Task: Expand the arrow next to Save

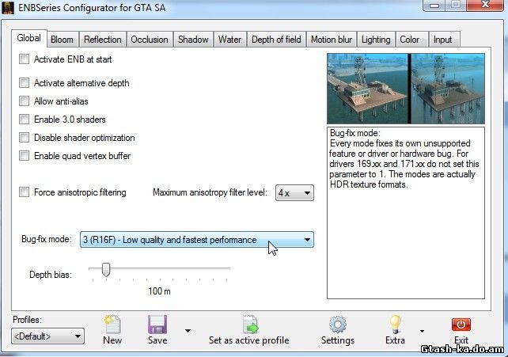Action: pyautogui.click(x=188, y=331)
